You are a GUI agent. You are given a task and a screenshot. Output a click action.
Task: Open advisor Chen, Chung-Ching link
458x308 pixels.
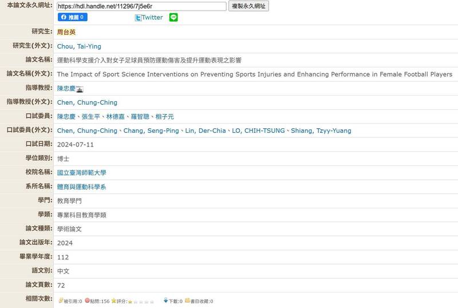pos(87,102)
